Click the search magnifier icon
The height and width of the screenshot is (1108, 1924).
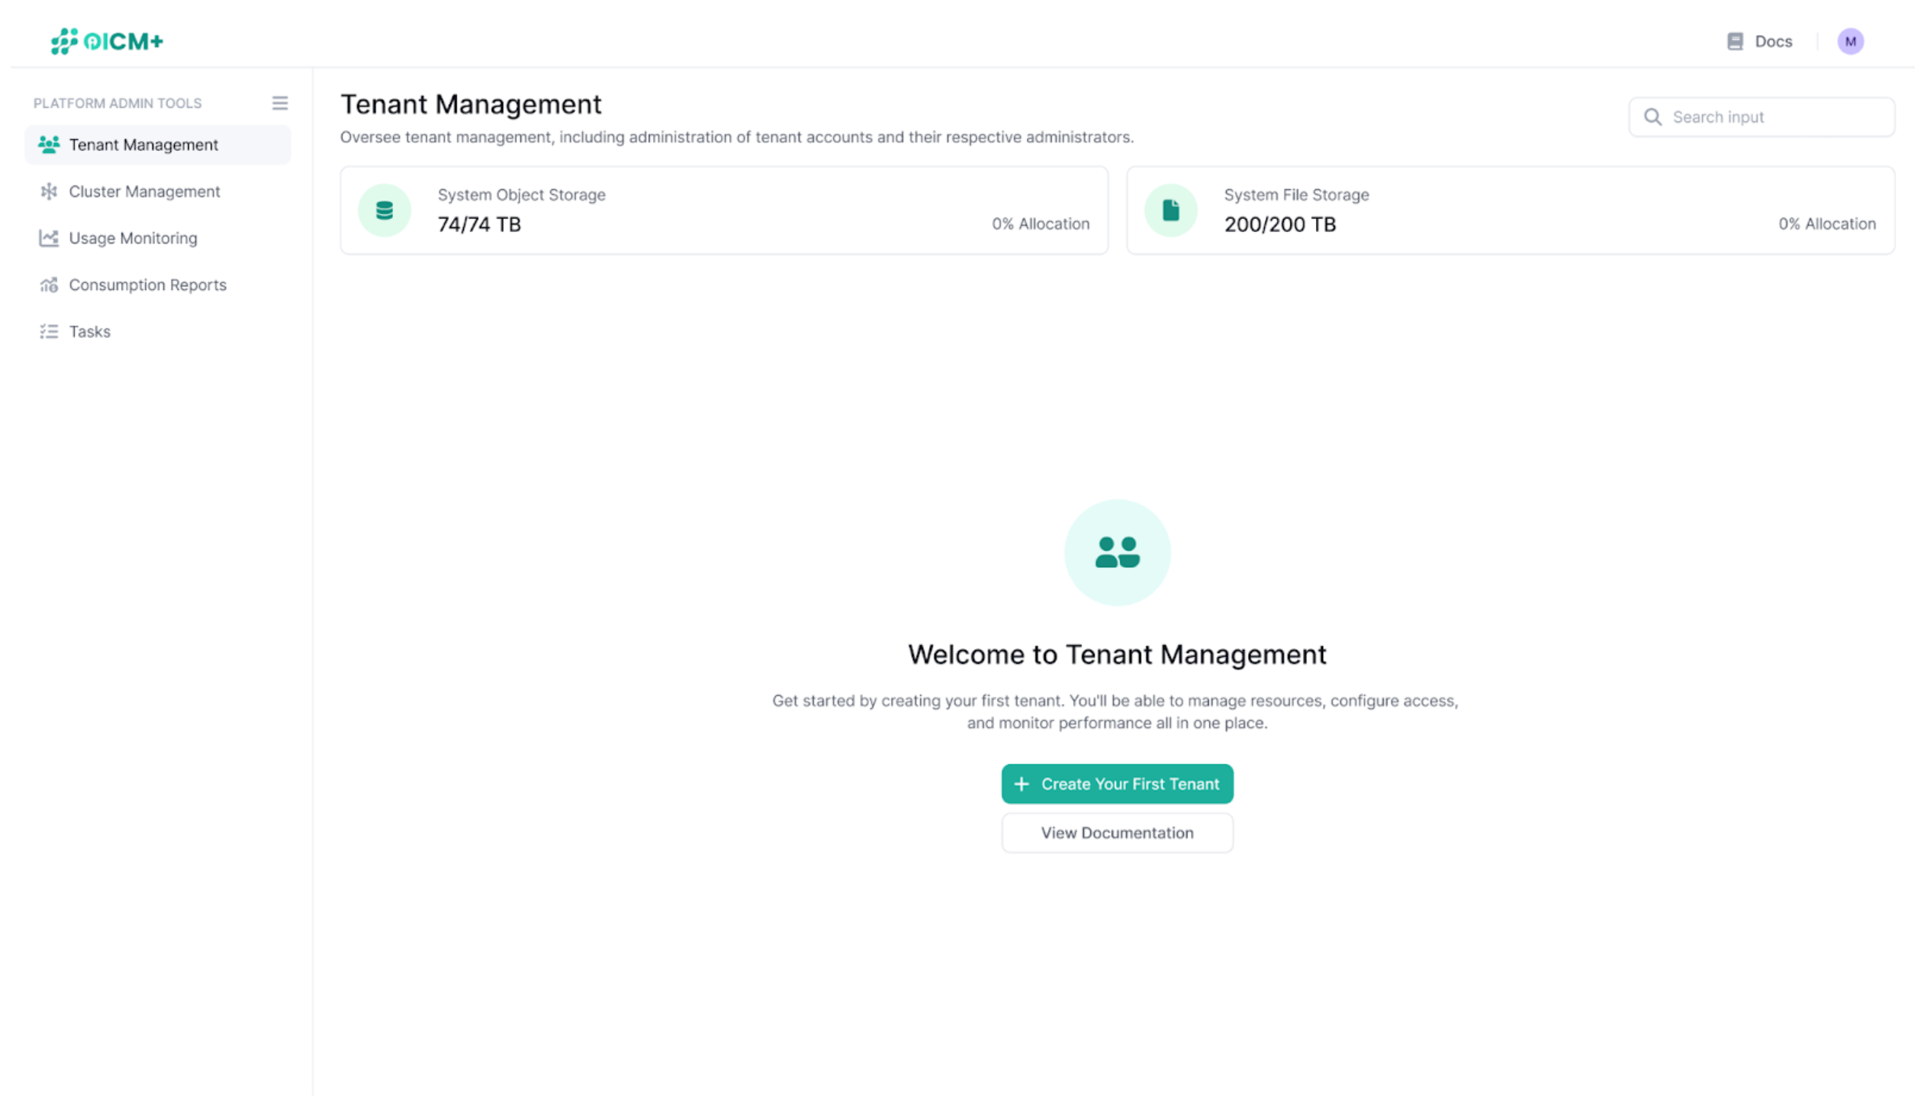click(1652, 117)
